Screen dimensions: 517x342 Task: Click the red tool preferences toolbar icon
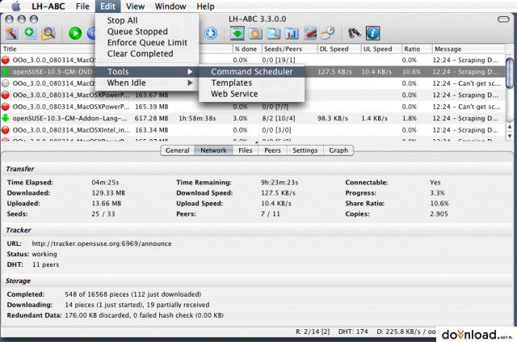pos(310,33)
